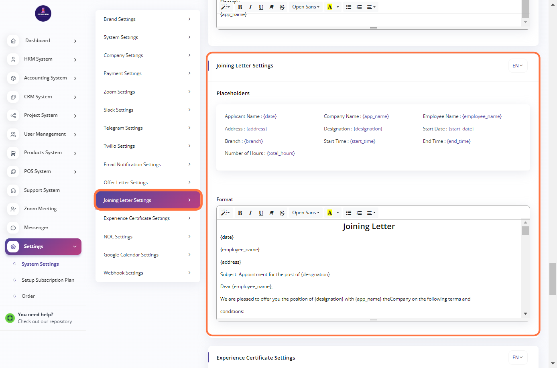Apply strikethrough in Joining Letter format editor
The width and height of the screenshot is (557, 368).
pos(282,213)
